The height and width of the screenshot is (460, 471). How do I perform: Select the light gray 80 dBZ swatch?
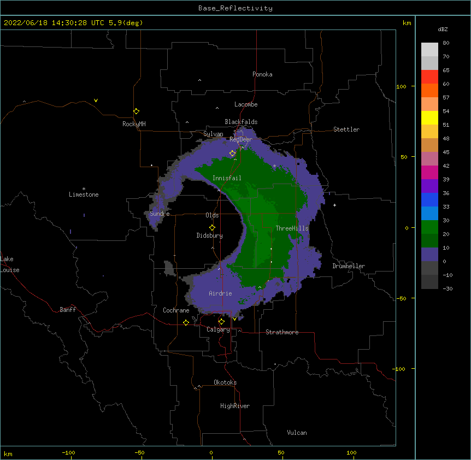click(x=429, y=49)
